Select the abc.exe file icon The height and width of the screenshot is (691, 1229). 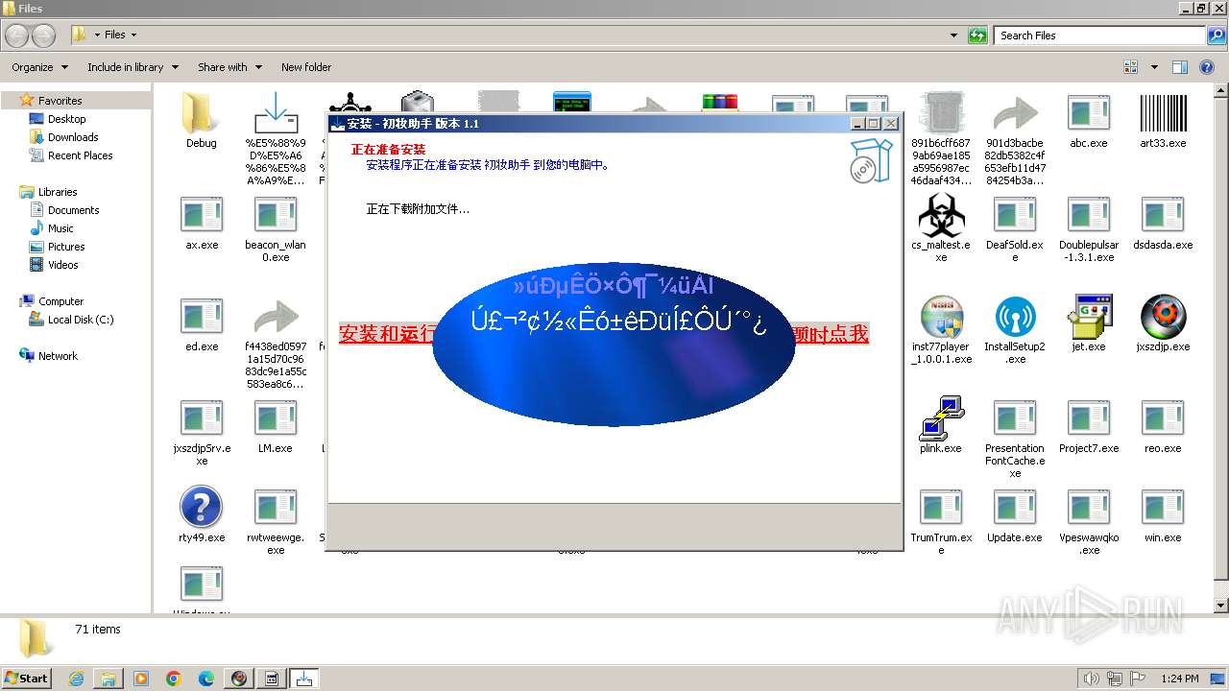click(x=1088, y=113)
